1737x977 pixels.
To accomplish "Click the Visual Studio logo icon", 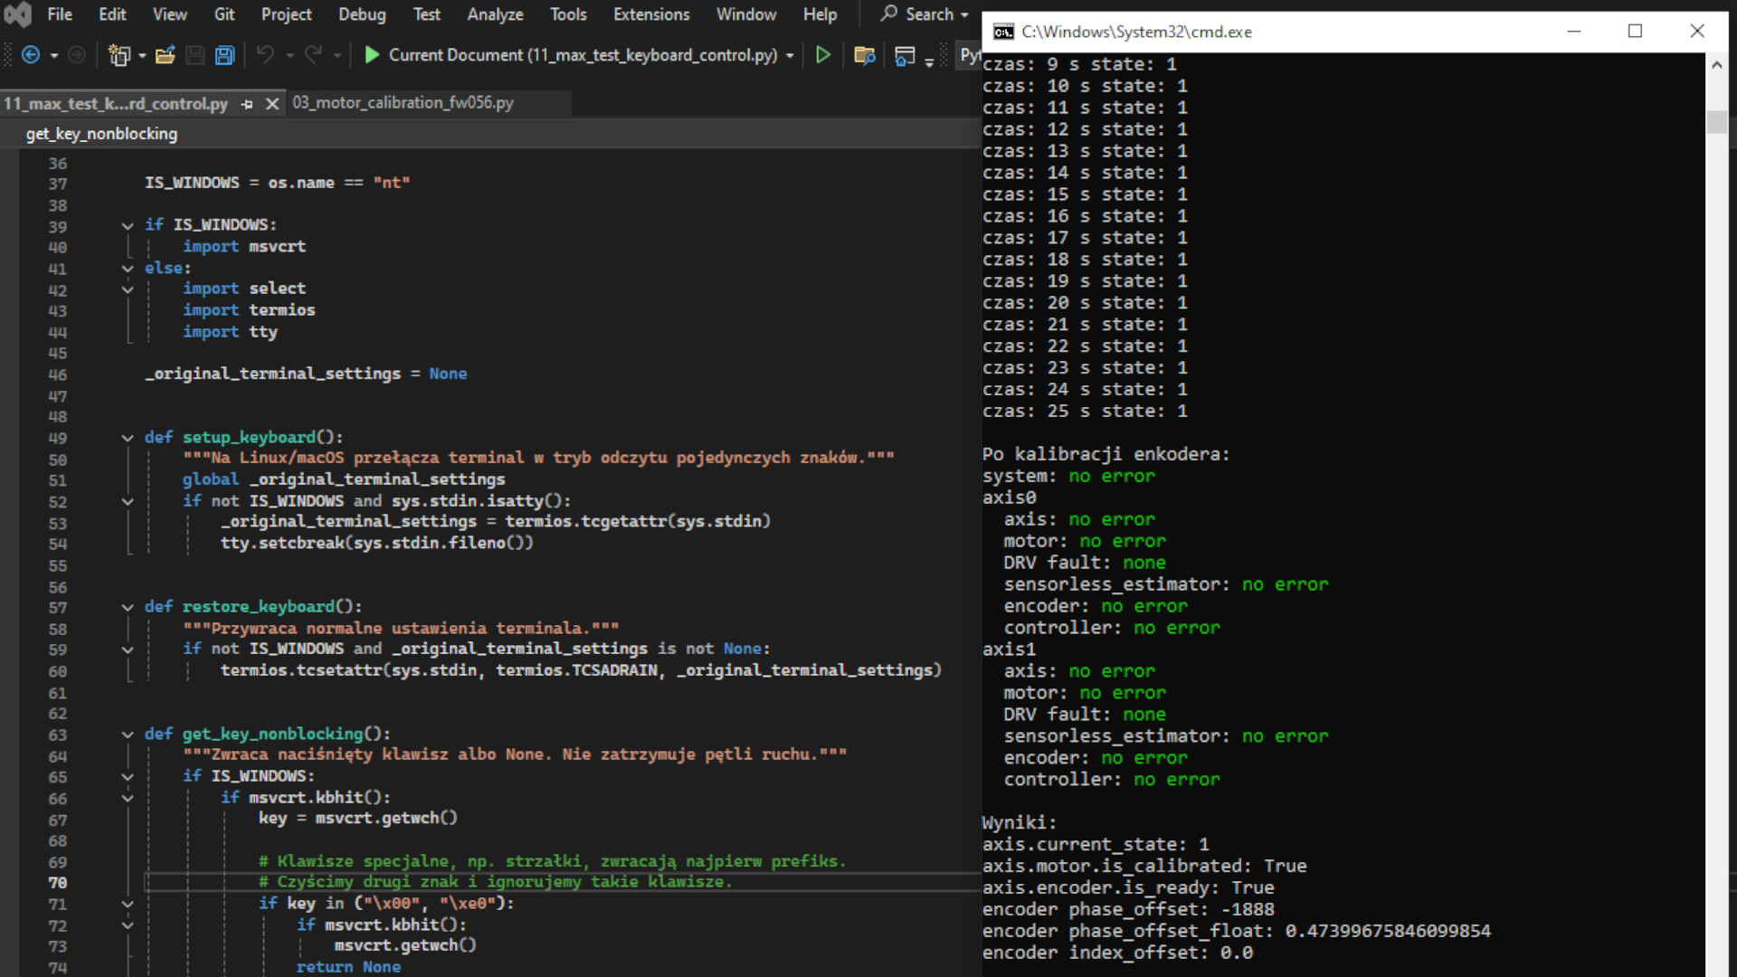I will 17,14.
